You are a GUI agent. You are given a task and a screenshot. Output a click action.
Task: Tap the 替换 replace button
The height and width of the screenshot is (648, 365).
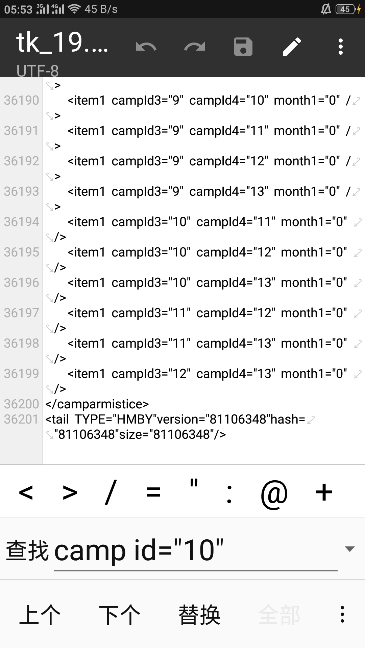pyautogui.click(x=199, y=615)
